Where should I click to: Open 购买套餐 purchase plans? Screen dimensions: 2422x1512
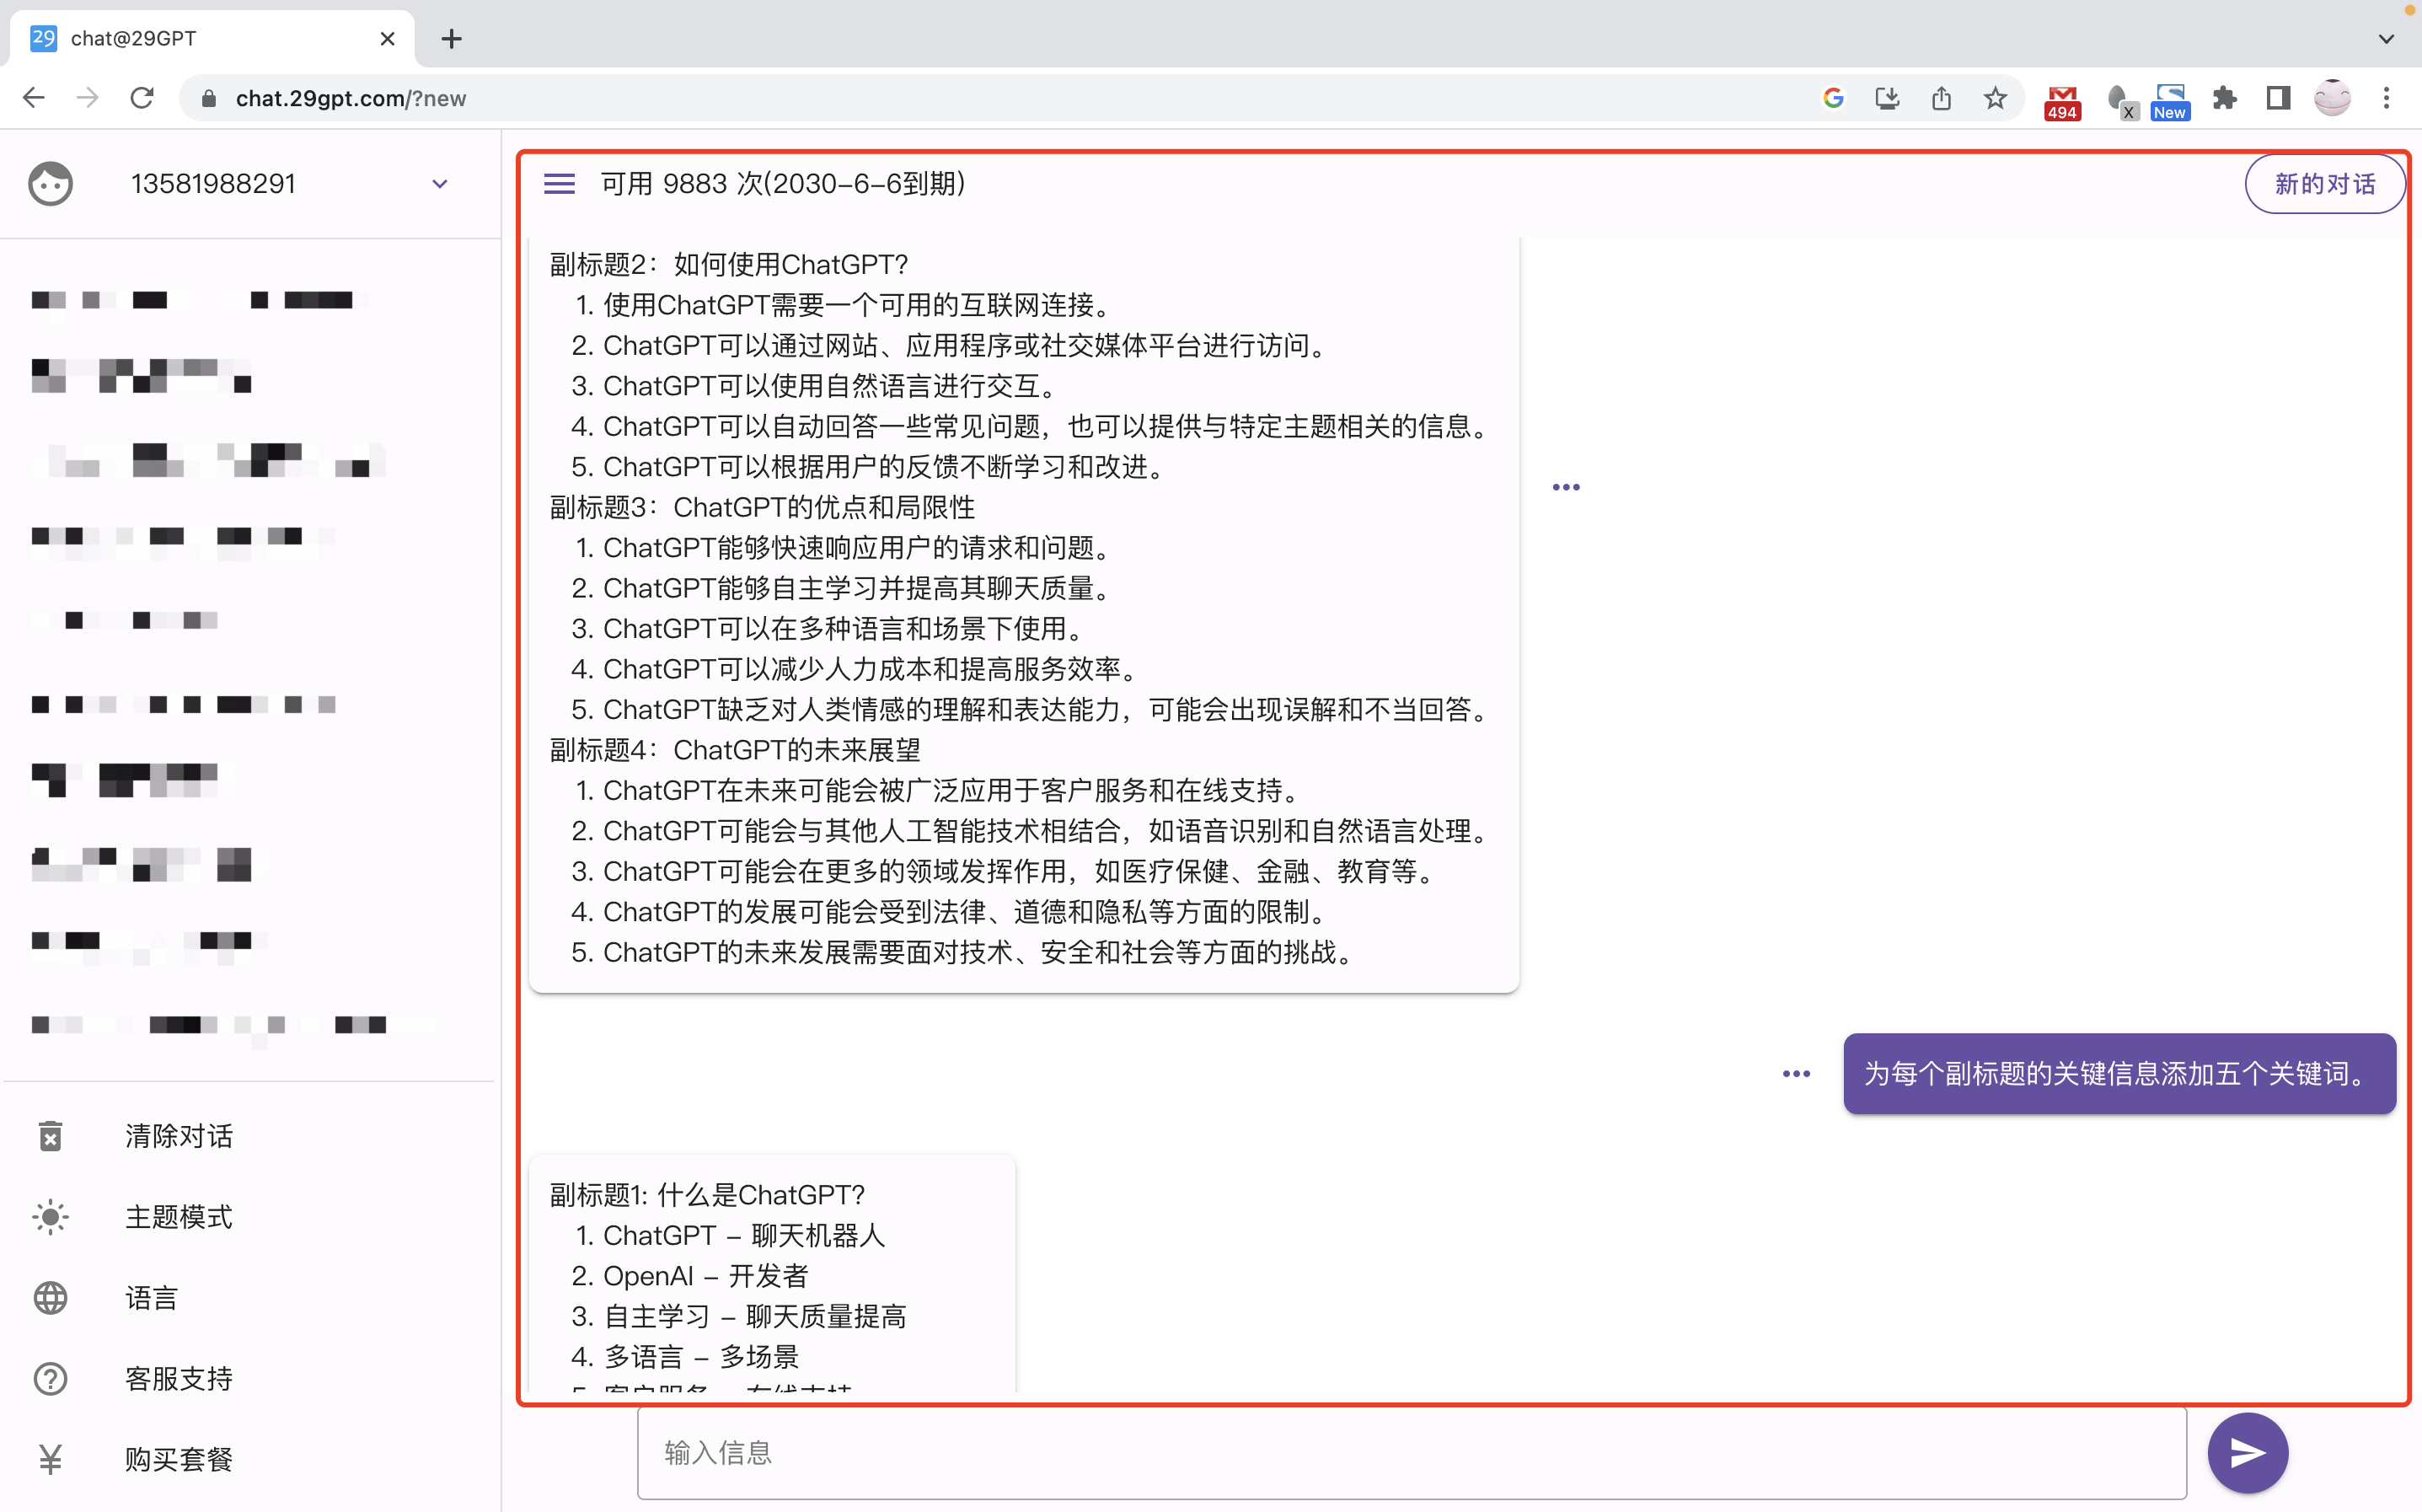pyautogui.click(x=179, y=1460)
